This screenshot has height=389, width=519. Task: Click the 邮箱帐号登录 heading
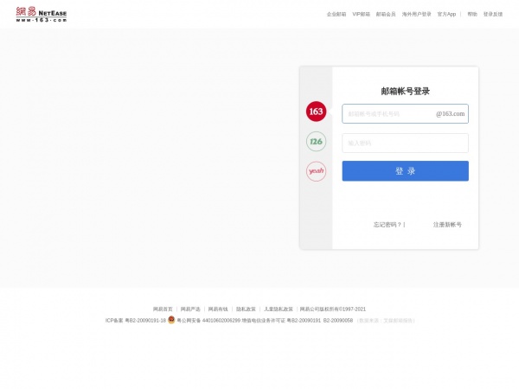click(x=405, y=91)
